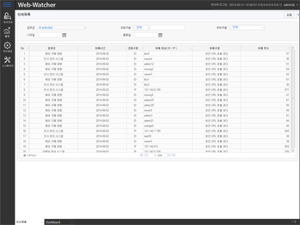300x225 pixels.
Task: Sort by the 위배 횟수 column header
Action: click(266, 48)
